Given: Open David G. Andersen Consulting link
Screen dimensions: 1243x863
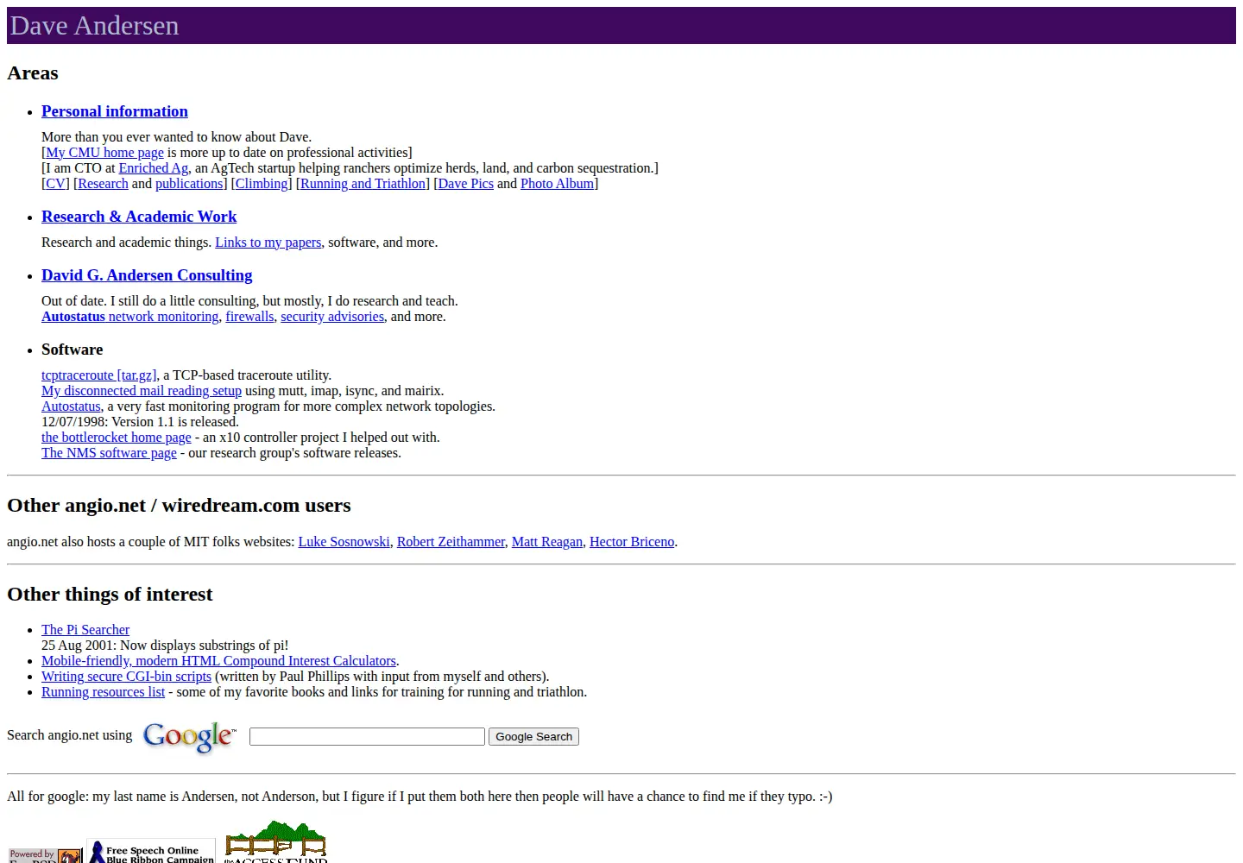Looking at the screenshot, I should [x=147, y=275].
